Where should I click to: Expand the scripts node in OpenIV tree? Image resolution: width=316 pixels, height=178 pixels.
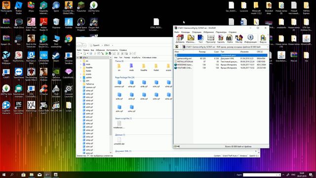(81, 74)
